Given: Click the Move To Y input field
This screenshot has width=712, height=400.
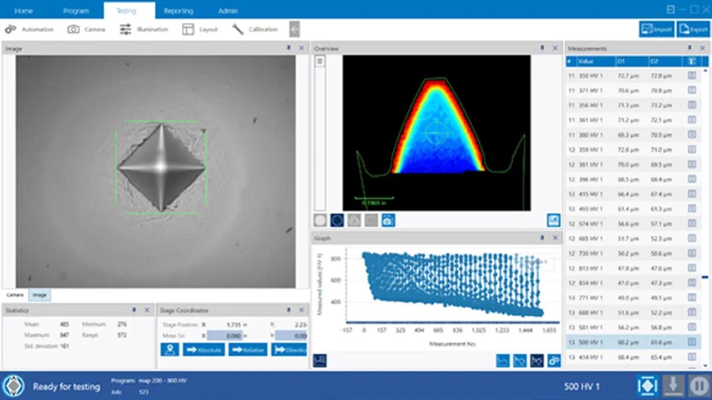Looking at the screenshot, I should [291, 335].
